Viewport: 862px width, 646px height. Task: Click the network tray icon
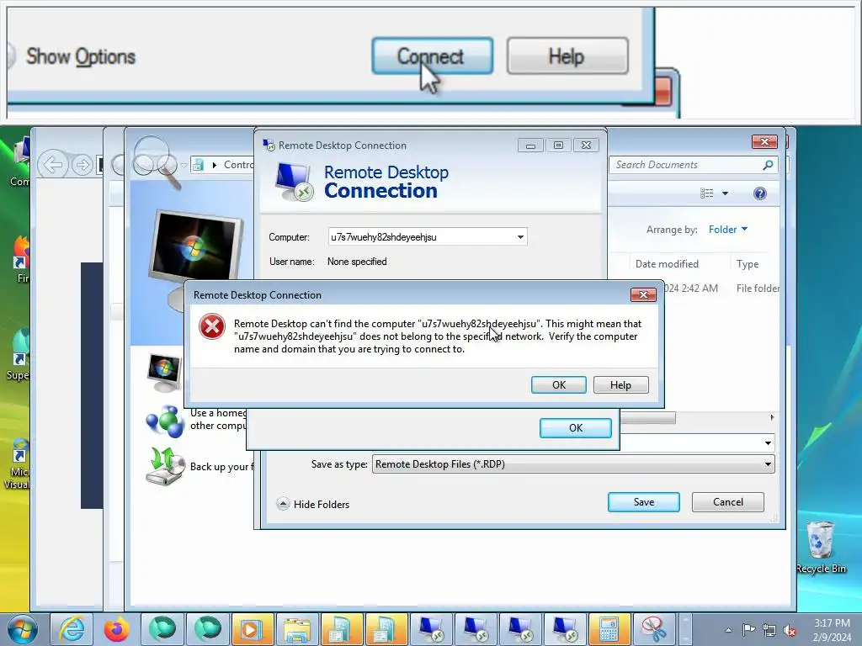pos(769,630)
